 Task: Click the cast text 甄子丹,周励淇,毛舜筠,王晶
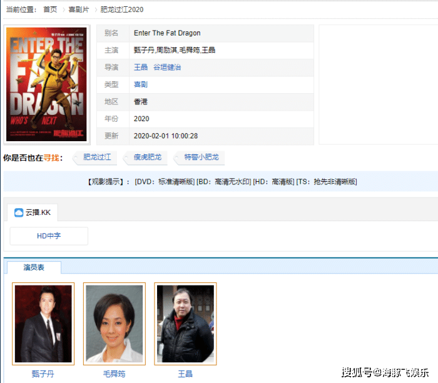175,50
